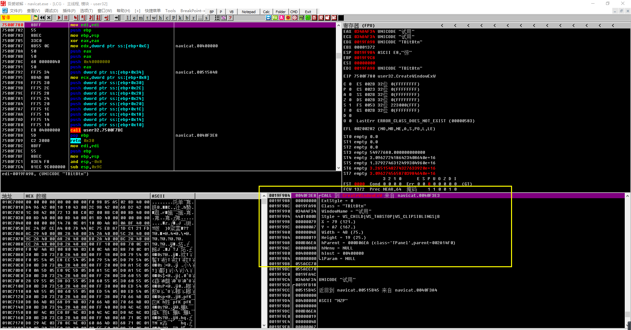631x330 pixels.
Task: Open Executable modules with 'e' button
Action: (134, 18)
